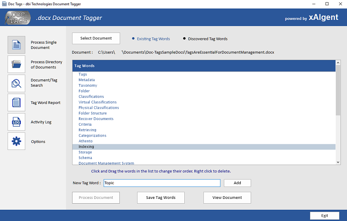Screen dimensions: 347x221
Task: Click scrollbar down arrow in tag list
Action: (338, 162)
